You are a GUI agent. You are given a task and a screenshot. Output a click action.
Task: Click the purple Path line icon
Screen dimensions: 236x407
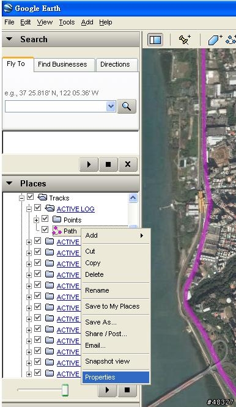[x=57, y=230]
